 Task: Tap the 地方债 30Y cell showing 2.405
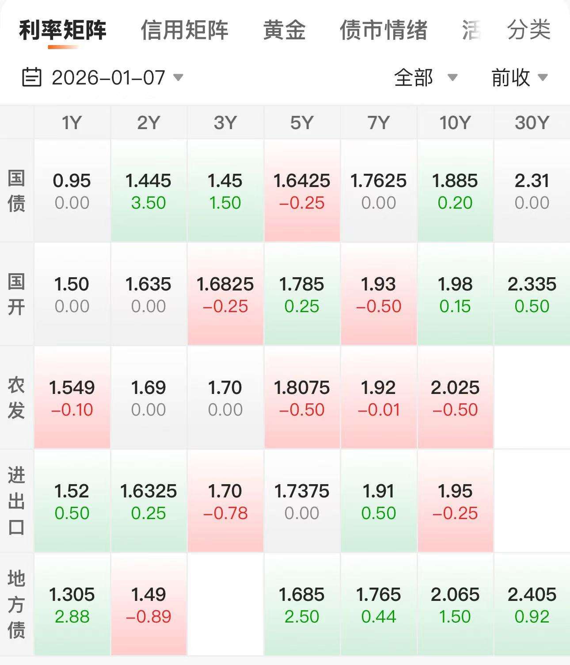point(532,605)
